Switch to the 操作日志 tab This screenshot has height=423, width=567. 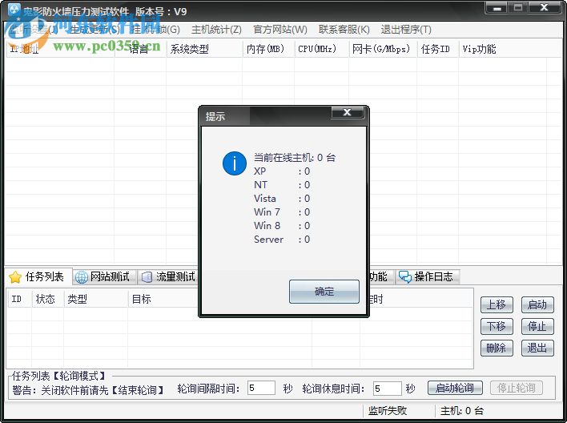[428, 277]
